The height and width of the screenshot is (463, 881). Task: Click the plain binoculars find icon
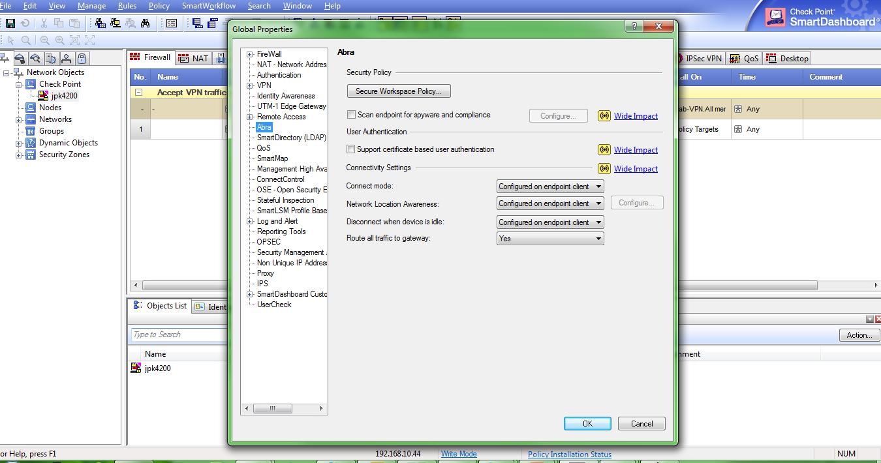146,23
